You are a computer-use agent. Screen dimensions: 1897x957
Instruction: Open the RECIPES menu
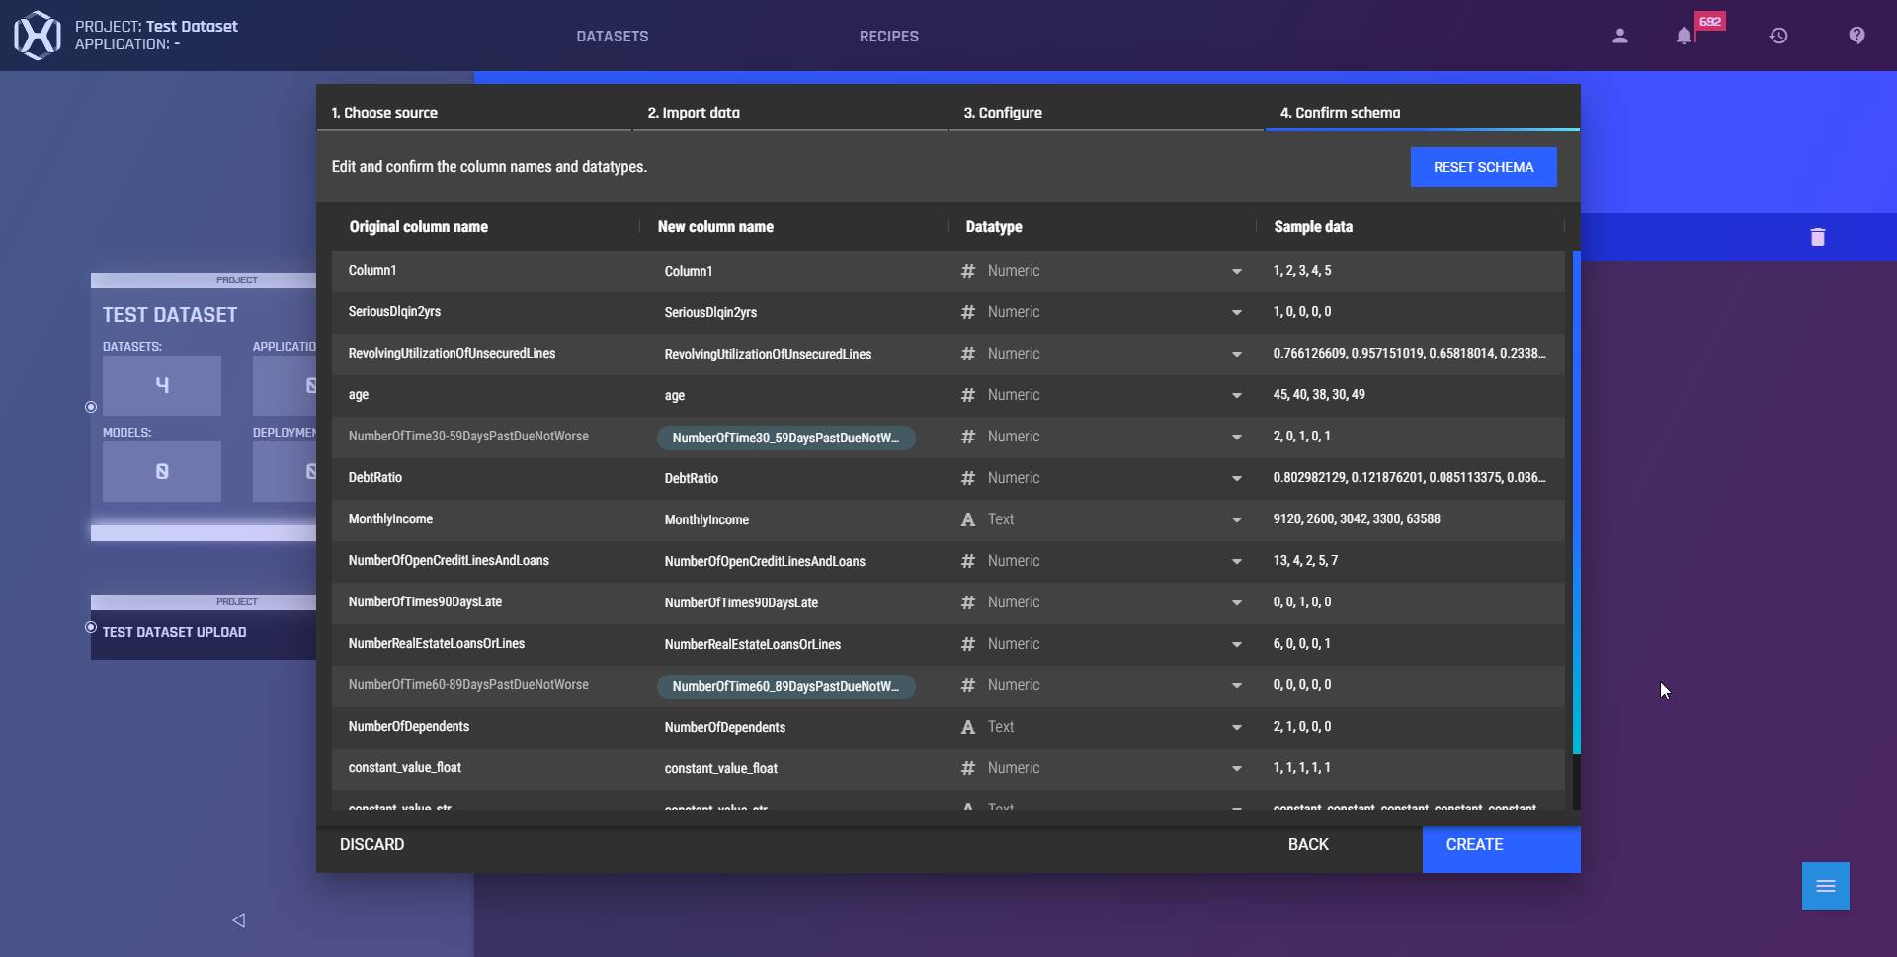[x=888, y=36]
